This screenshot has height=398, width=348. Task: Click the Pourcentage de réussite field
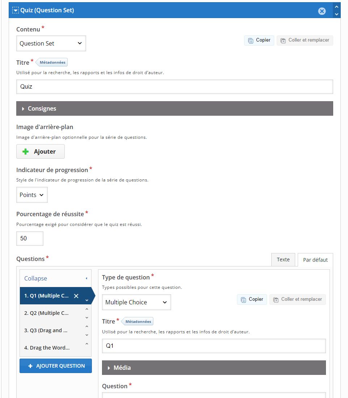click(30, 239)
